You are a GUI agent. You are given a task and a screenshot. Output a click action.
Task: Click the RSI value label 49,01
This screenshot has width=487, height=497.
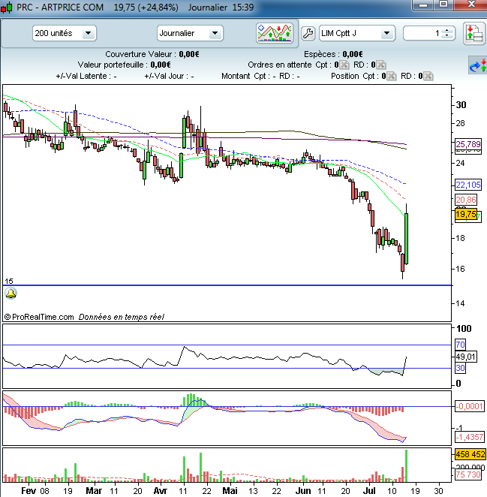click(466, 357)
